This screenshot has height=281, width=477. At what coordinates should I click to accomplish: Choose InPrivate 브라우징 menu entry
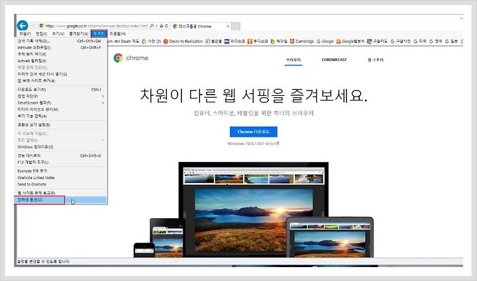tap(60, 48)
